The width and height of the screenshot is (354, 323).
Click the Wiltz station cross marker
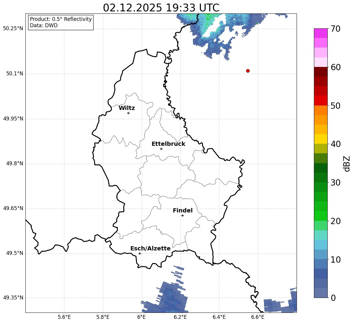click(x=129, y=113)
